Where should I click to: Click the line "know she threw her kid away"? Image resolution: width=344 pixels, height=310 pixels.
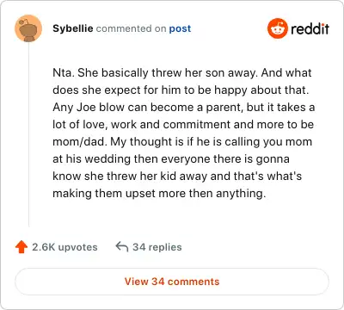[x=177, y=177]
